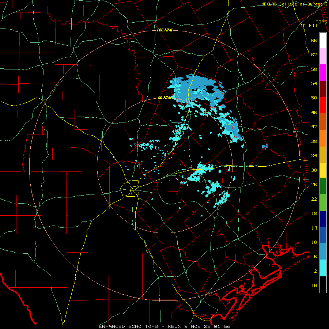Click the gold 34 kft legend swatch
The height and width of the screenshot is (329, 329).
323,154
